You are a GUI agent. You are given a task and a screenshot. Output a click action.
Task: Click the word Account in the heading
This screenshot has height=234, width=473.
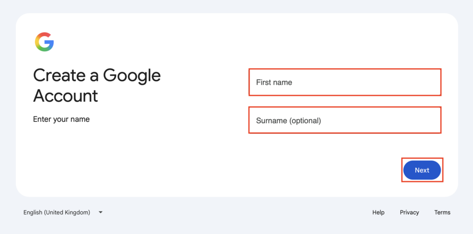click(x=66, y=96)
